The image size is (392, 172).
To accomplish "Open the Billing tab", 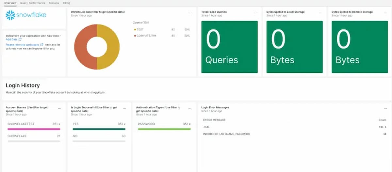I will pos(66,3).
